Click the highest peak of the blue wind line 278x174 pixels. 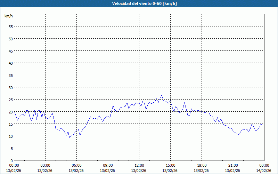click(162, 95)
